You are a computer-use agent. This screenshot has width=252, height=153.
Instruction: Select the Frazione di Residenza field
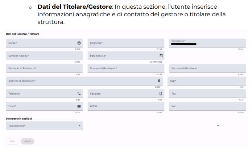(207, 68)
